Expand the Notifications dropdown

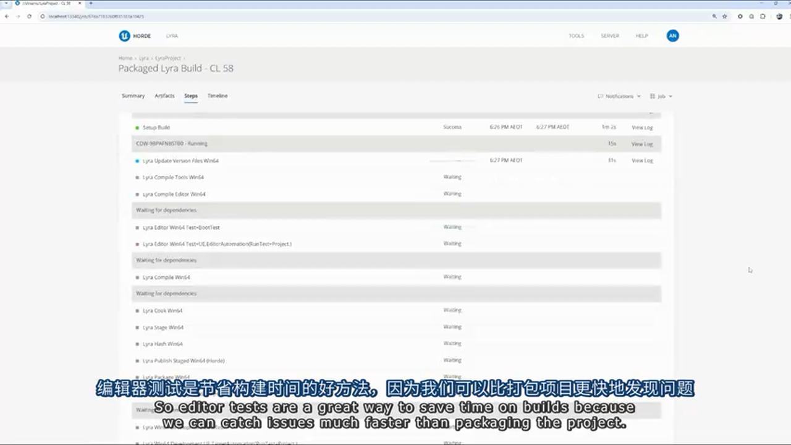click(x=619, y=96)
